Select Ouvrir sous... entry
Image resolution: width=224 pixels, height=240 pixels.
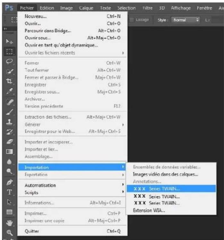click(73, 38)
